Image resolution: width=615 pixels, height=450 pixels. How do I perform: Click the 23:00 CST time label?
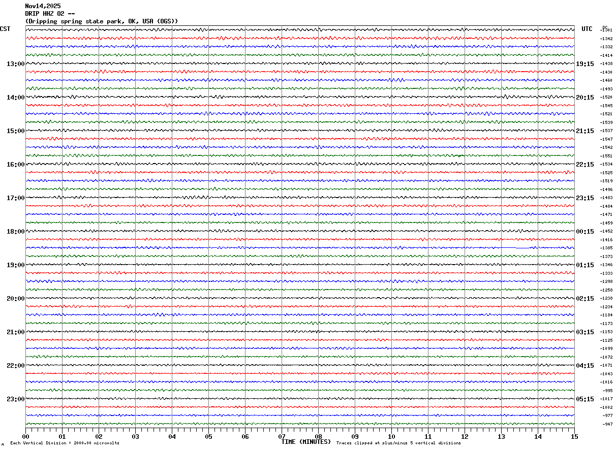tap(15, 399)
